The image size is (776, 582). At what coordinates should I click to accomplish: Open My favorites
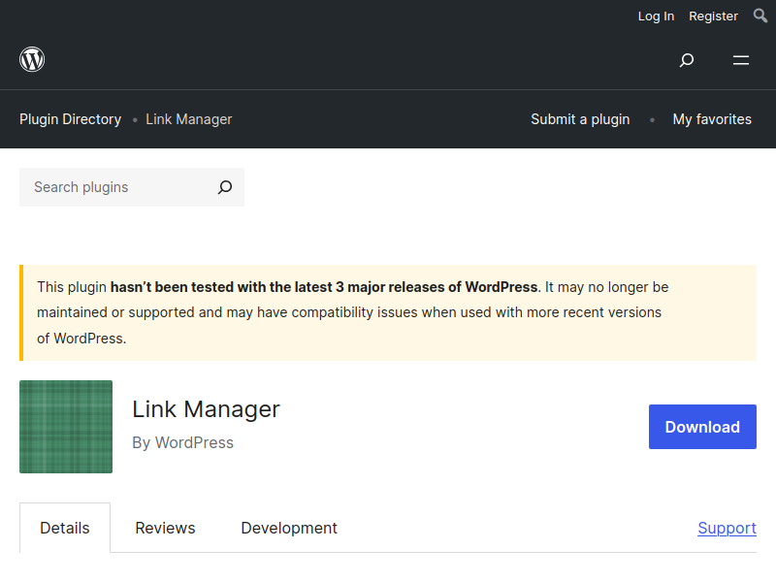pyautogui.click(x=712, y=119)
